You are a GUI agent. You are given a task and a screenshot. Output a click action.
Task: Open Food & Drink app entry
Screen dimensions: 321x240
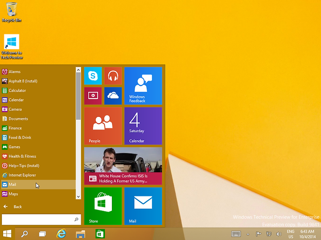pos(38,138)
